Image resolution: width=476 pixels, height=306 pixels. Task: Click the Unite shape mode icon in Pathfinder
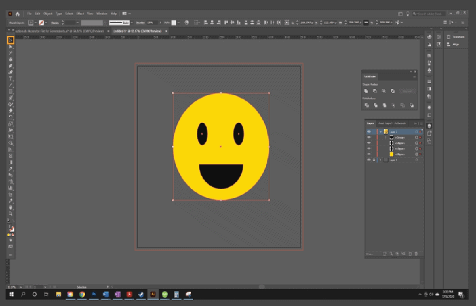(x=366, y=91)
